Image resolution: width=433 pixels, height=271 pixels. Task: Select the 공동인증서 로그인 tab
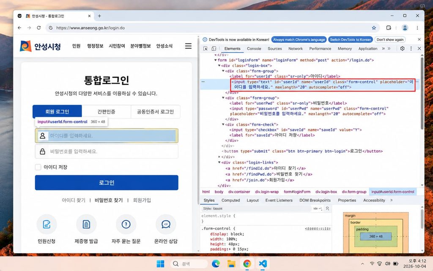[x=156, y=112]
